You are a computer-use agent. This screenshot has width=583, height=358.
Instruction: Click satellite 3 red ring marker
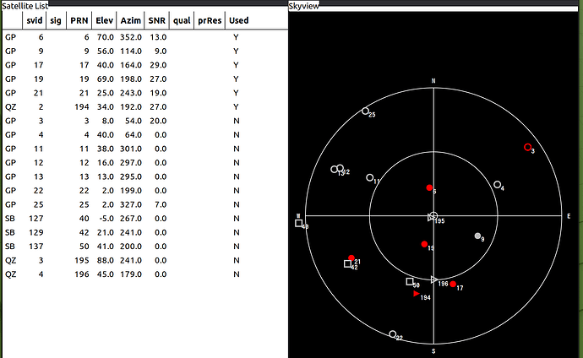click(527, 147)
